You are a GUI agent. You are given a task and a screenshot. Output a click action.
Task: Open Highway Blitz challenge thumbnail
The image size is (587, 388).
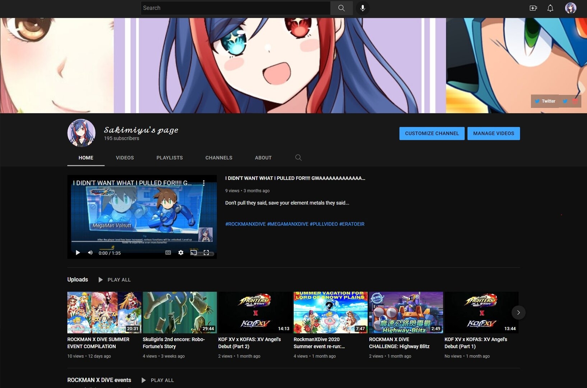point(406,313)
